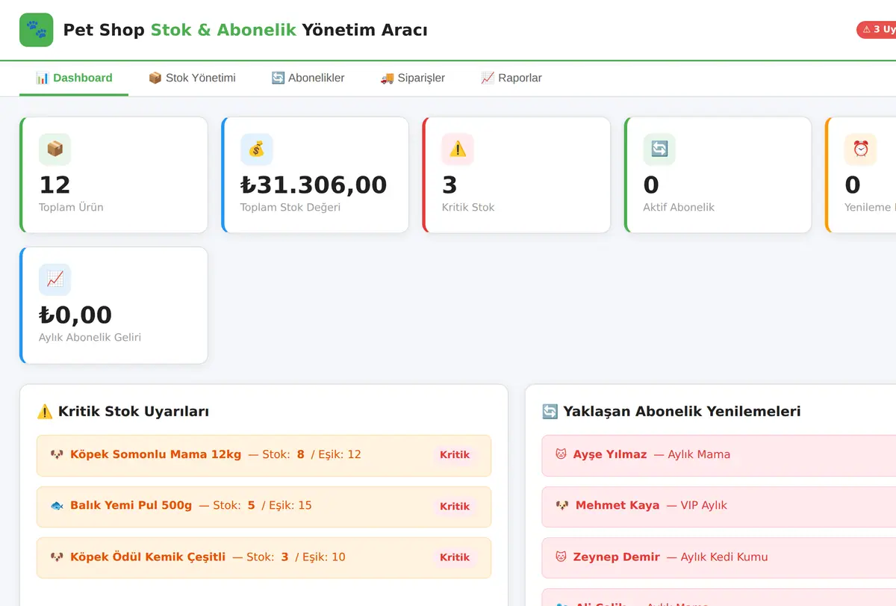Viewport: 896px width, 606px height.
Task: Click Kritik badge for Köpek Somonlu Mama
Action: (455, 455)
